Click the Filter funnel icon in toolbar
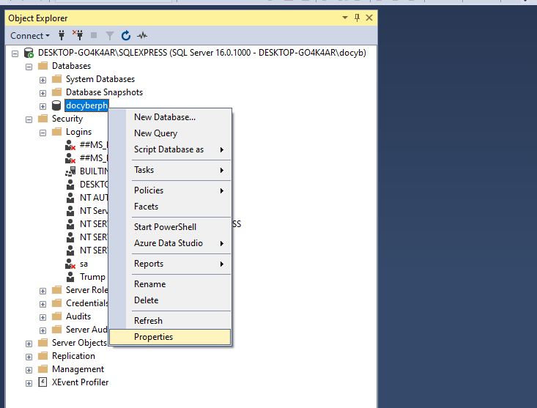 point(109,35)
